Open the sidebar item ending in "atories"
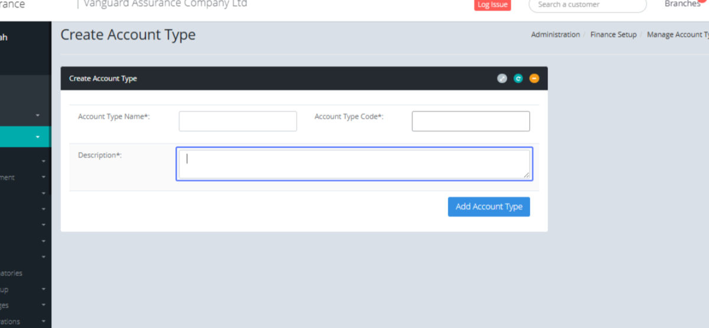709x328 pixels. [x=12, y=274]
